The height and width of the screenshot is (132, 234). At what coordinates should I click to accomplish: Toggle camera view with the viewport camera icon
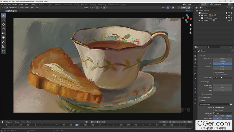tap(191, 33)
